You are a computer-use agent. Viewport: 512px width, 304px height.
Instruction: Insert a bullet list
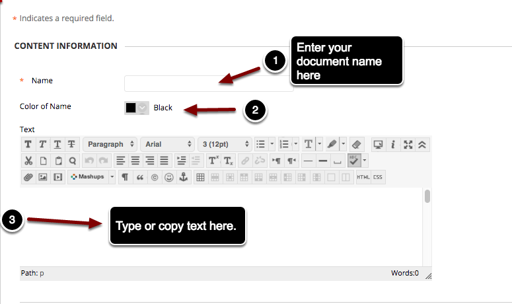[x=260, y=144]
